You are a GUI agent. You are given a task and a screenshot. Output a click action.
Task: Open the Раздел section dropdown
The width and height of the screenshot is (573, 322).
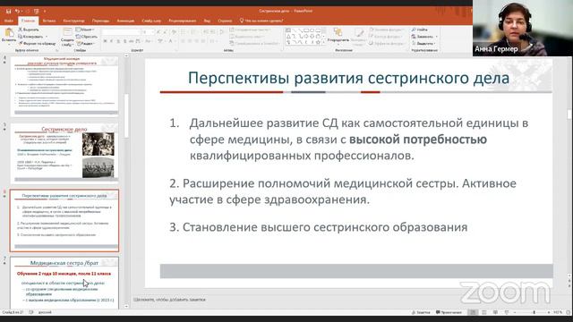tap(86, 44)
